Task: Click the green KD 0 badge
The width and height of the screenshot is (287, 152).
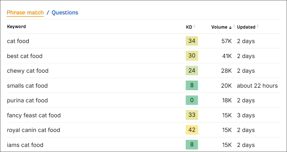Action: 192,100
